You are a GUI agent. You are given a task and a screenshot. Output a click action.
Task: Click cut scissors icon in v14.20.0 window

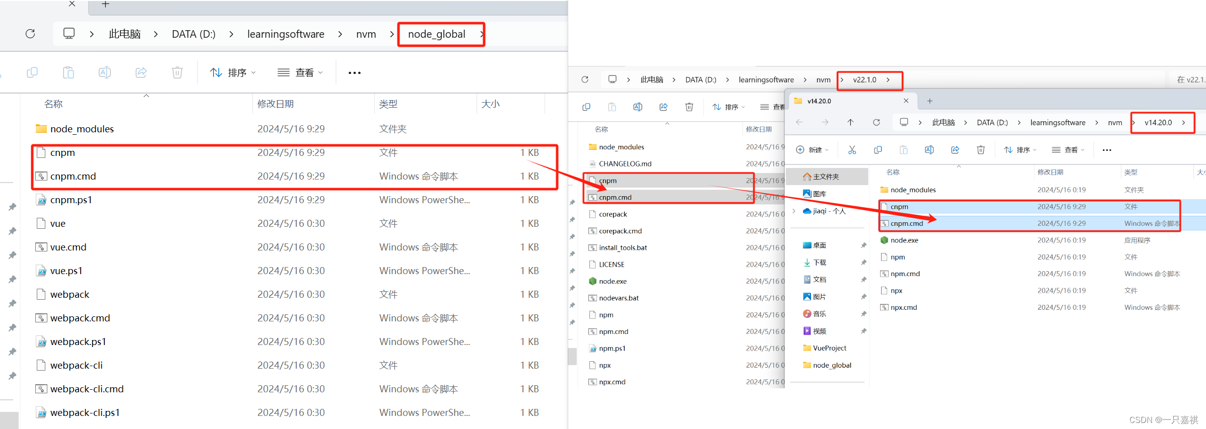[852, 150]
